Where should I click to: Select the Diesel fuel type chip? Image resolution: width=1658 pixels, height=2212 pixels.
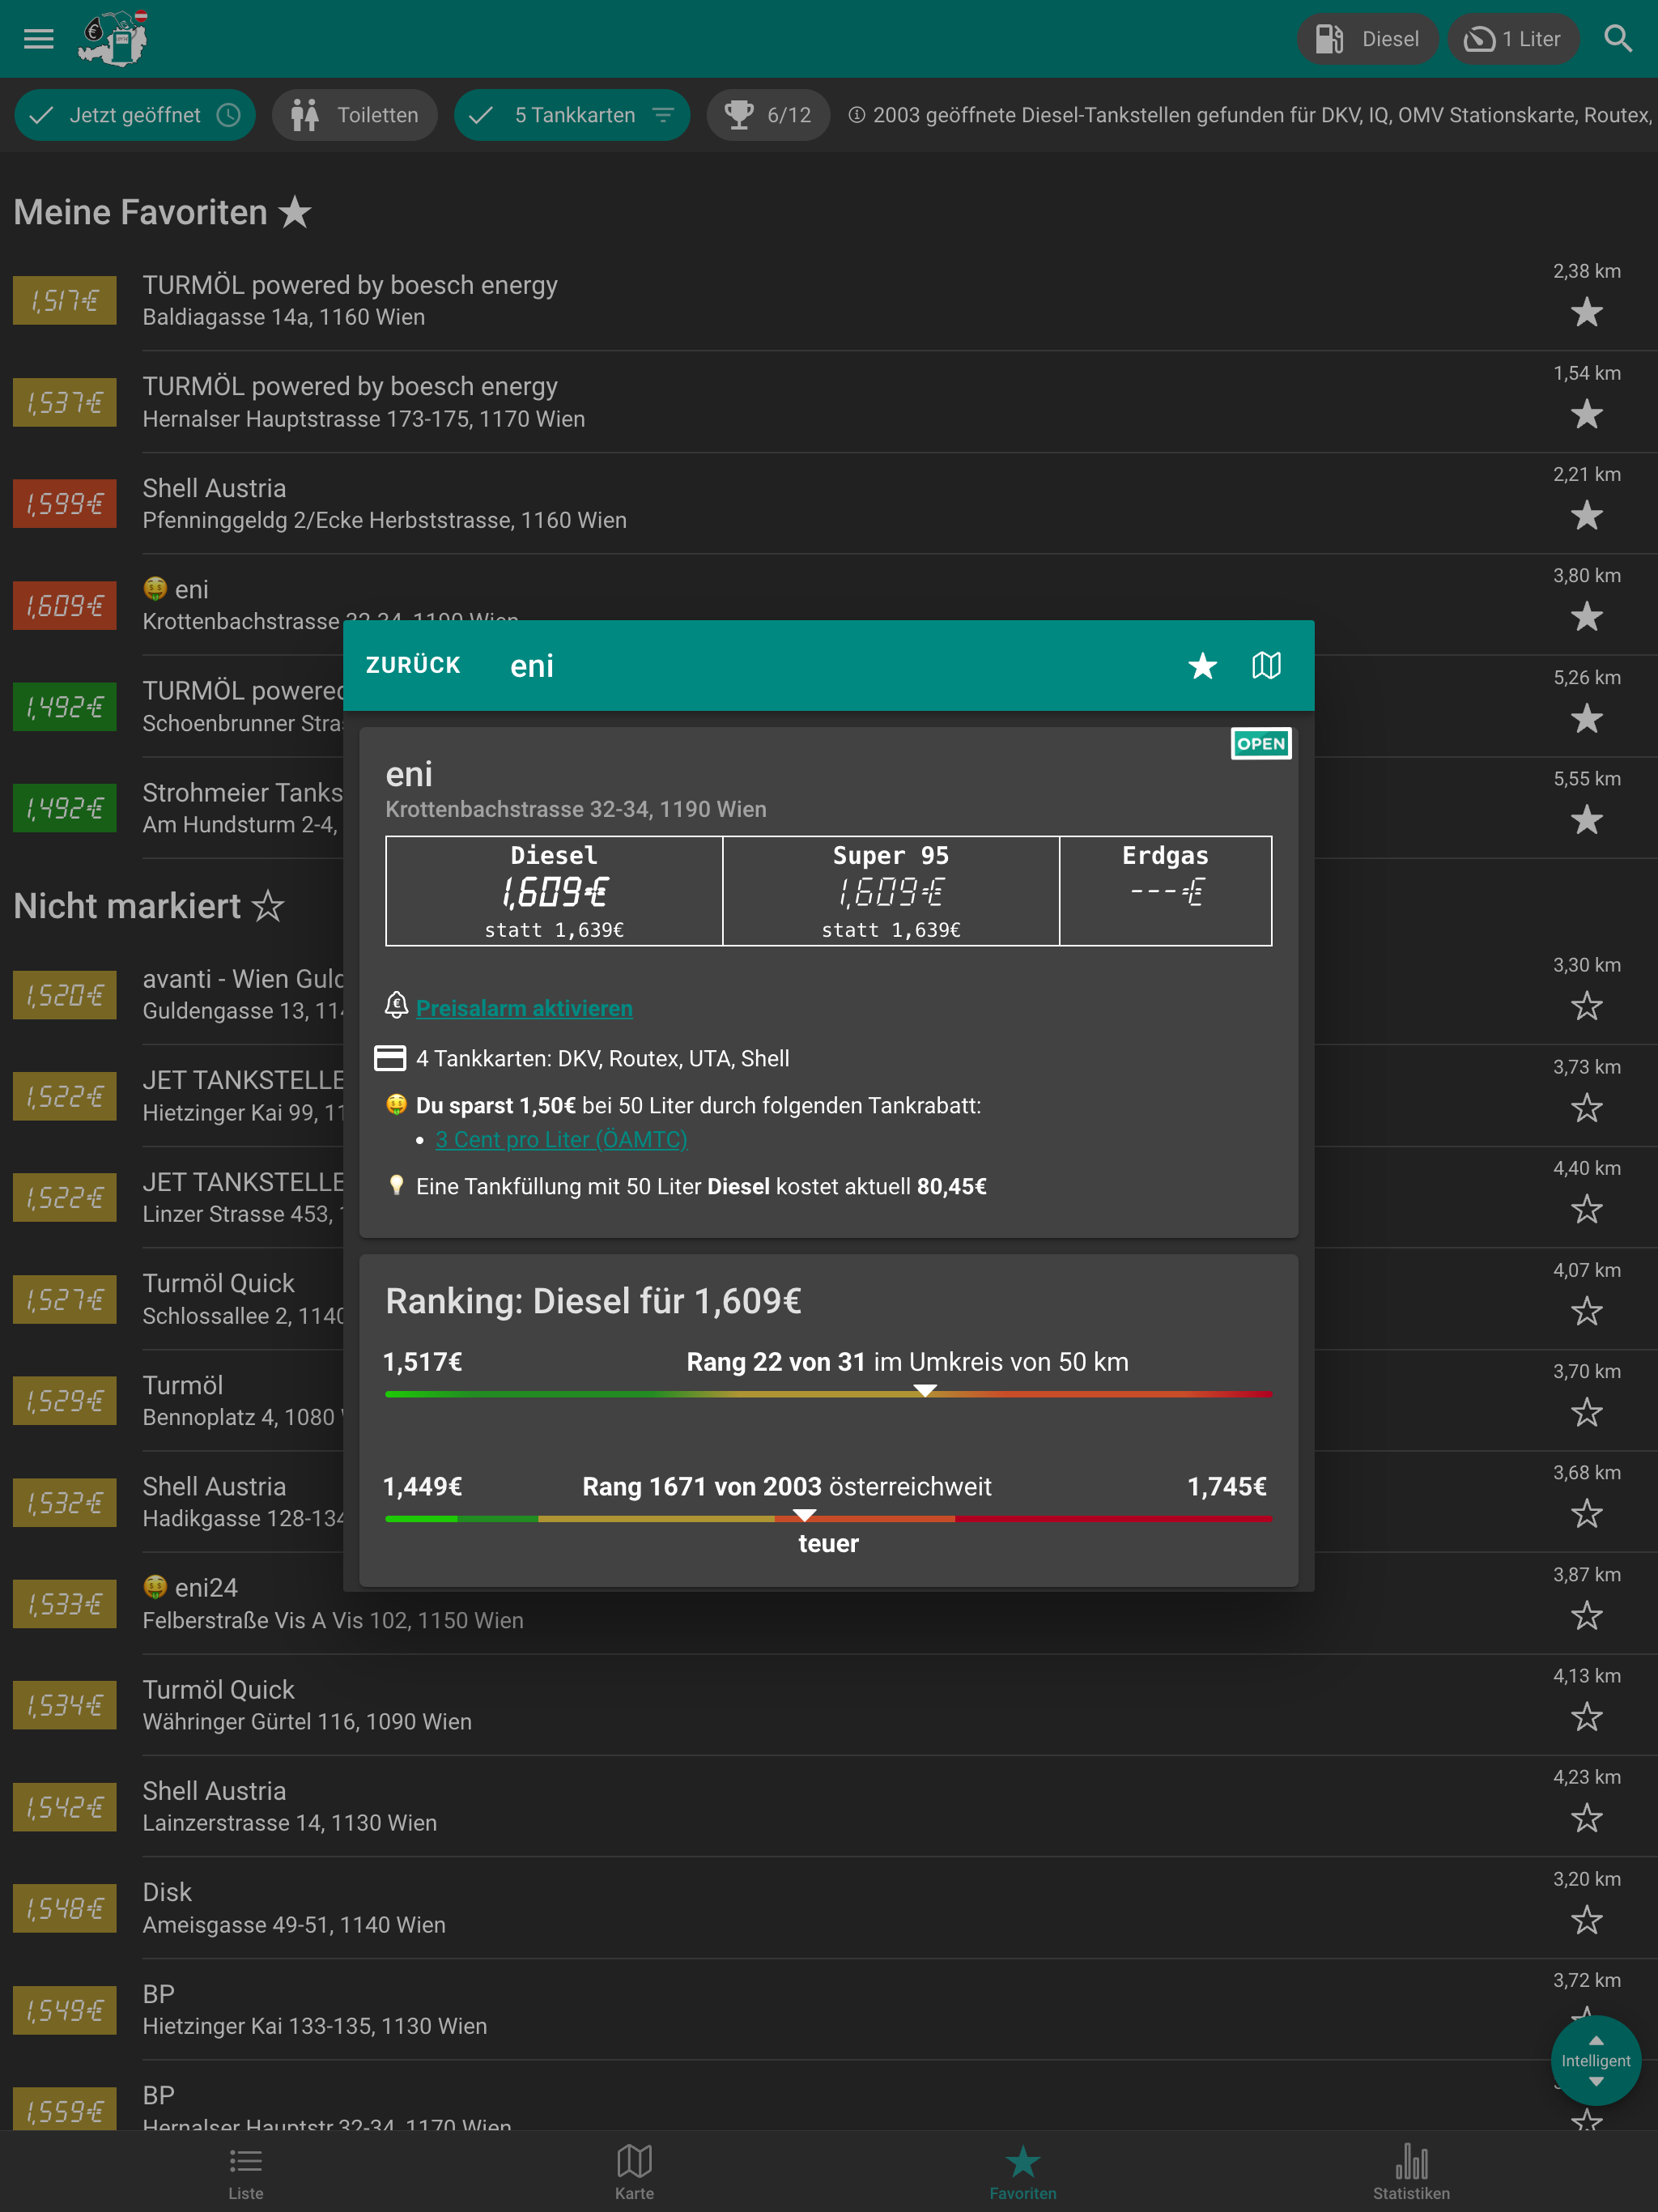pyautogui.click(x=1367, y=39)
